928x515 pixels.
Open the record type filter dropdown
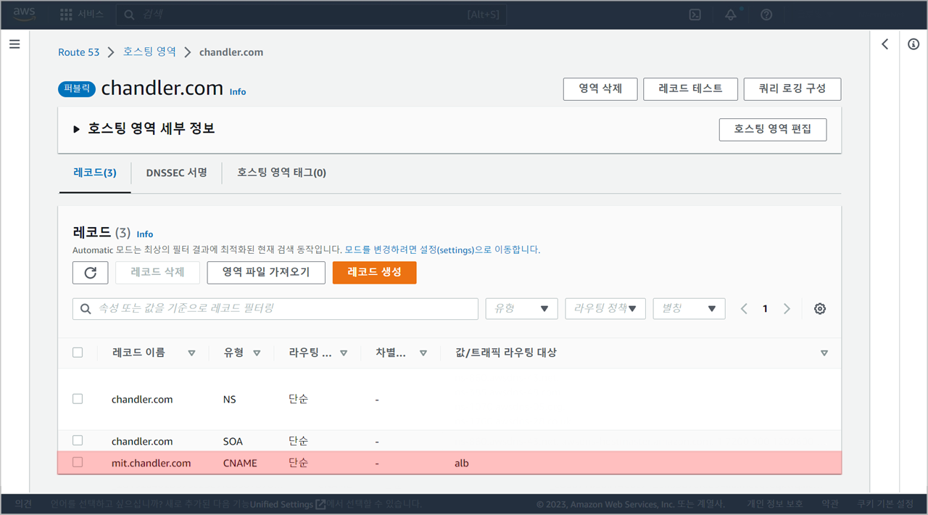[522, 308]
